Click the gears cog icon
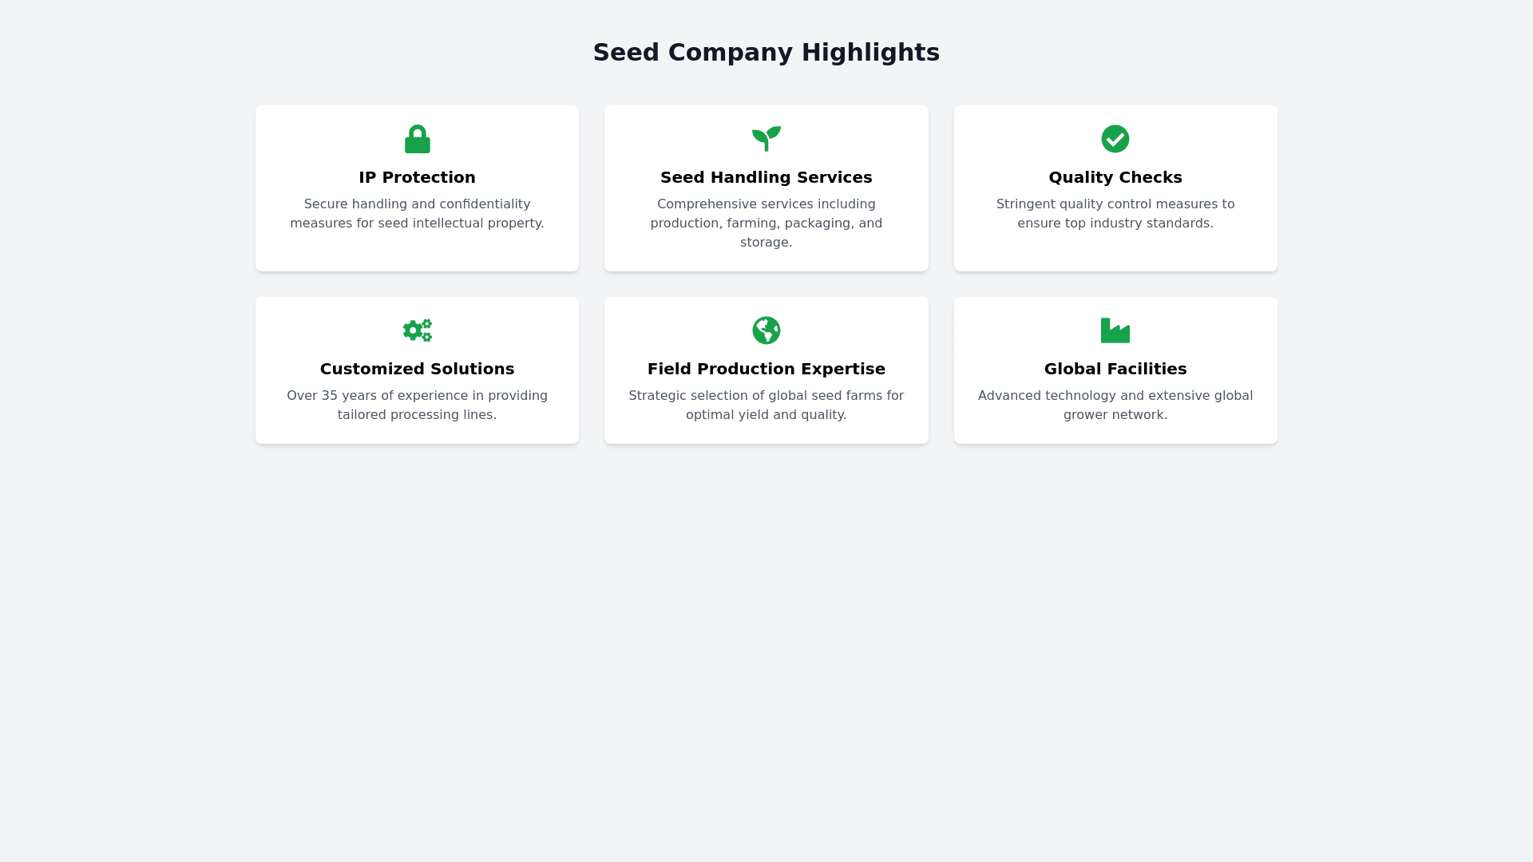Screen dimensions: 1533x862 click(417, 330)
